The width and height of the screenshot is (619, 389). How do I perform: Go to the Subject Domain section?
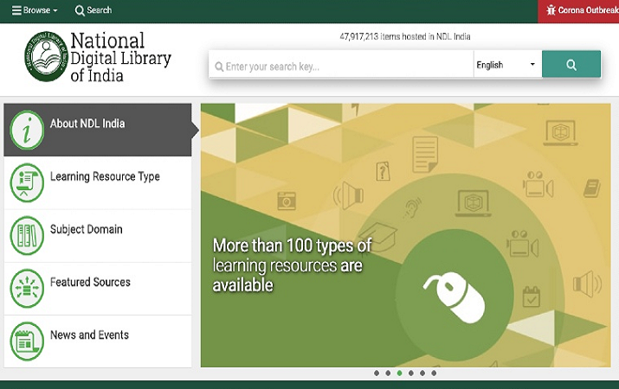click(87, 229)
